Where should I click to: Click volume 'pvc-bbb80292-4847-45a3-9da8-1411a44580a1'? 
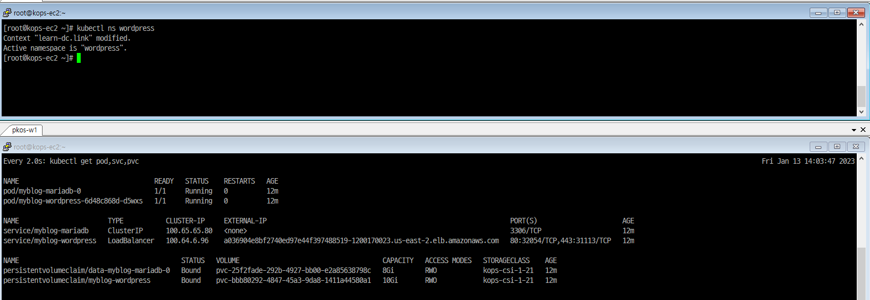[x=294, y=280]
